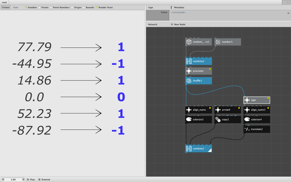291x182 pixels.
Task: Click the combine1 node icon
Action: [x=189, y=149]
